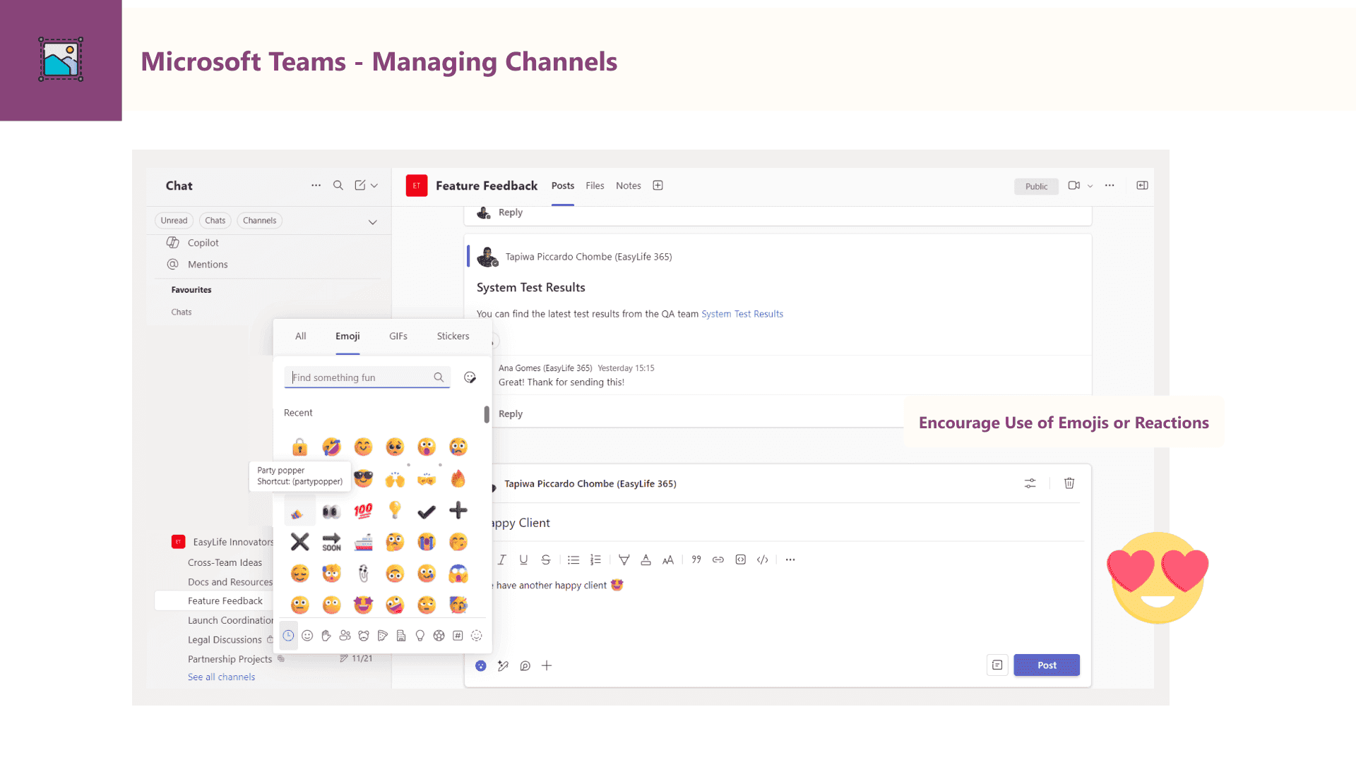Screen dimensions: 1356x762
Task: Toggle the Unread filter pill
Action: click(x=174, y=221)
